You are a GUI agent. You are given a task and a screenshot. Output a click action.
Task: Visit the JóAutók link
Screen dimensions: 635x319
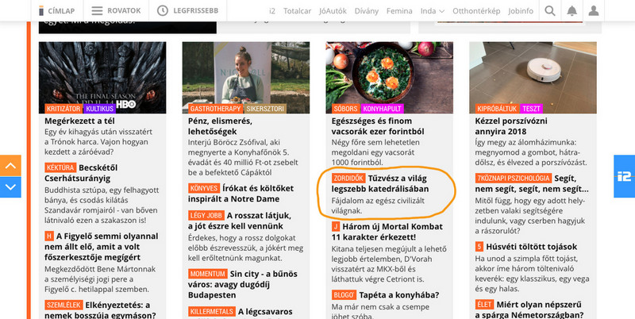pyautogui.click(x=333, y=11)
